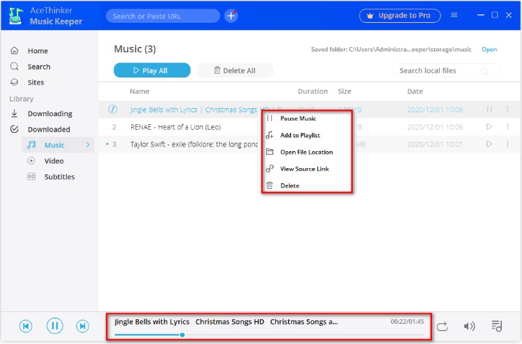Focus the Search or Paste URL field
This screenshot has height=344, width=522.
point(162,16)
